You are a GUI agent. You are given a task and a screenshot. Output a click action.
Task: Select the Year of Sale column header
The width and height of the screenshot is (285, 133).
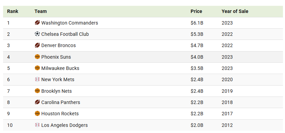235,11
